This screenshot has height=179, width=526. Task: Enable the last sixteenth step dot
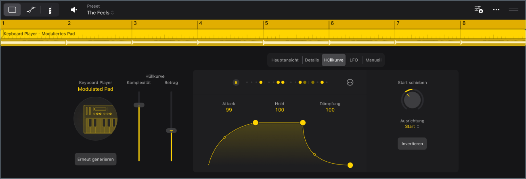tap(327, 82)
